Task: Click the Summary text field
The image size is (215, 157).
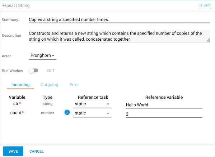Action: [x=119, y=20]
